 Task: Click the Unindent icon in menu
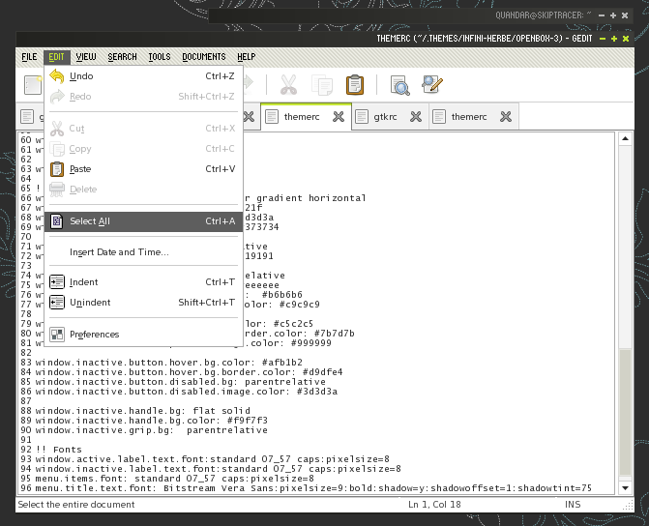pyautogui.click(x=57, y=303)
